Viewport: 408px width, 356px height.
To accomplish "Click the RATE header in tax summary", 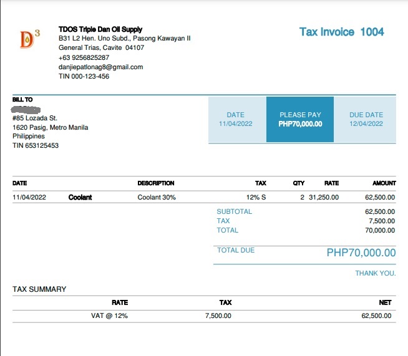I will [x=120, y=302].
